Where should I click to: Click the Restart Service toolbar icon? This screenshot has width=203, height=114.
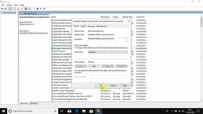point(44,9)
